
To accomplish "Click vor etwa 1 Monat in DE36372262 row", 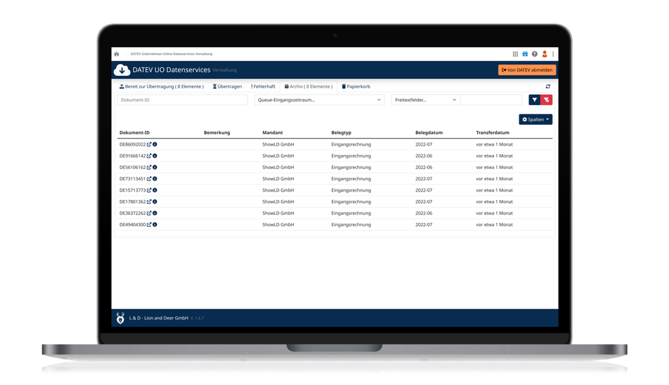I will pyautogui.click(x=495, y=213).
